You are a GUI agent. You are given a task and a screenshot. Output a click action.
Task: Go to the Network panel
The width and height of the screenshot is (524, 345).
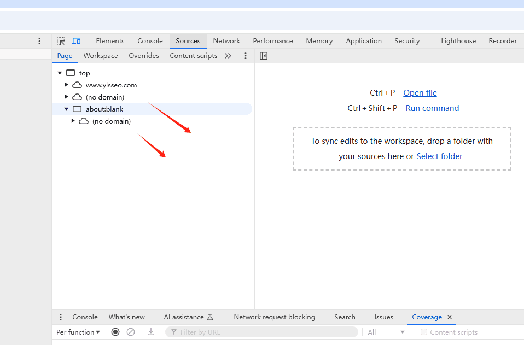(226, 41)
